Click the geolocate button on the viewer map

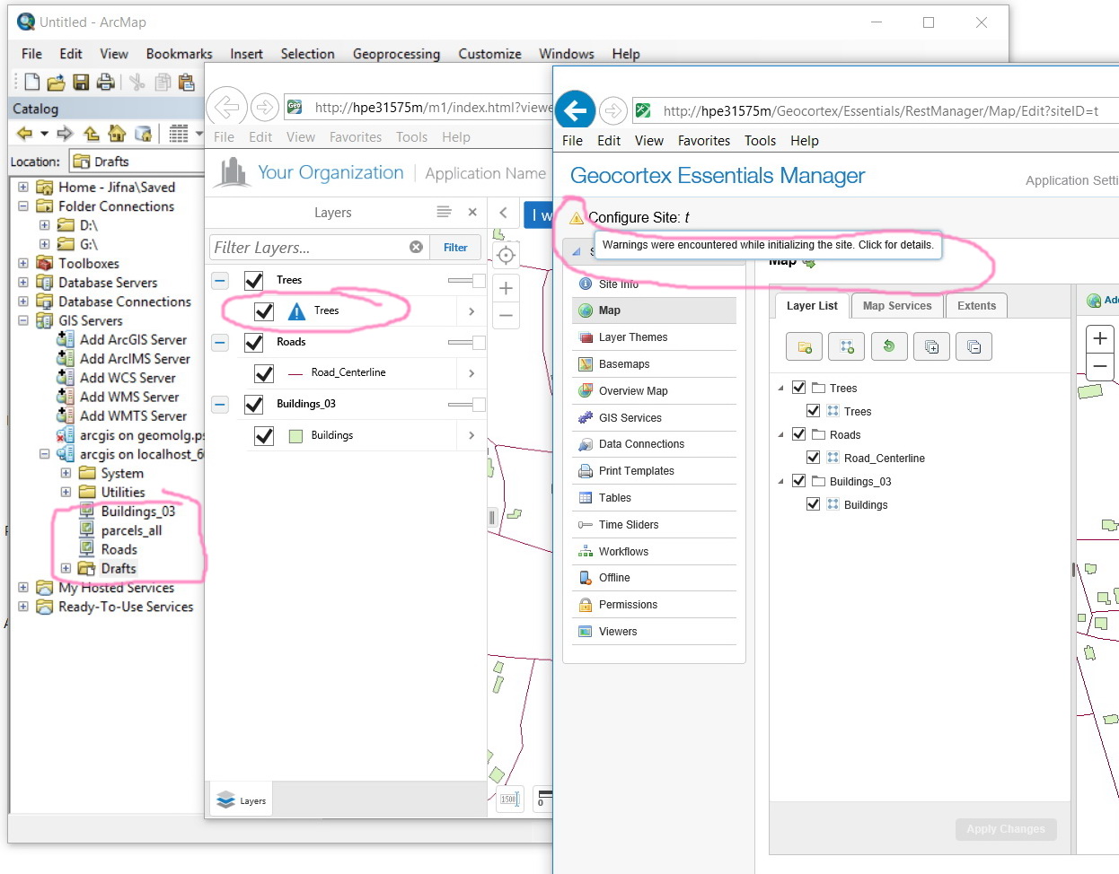click(506, 255)
